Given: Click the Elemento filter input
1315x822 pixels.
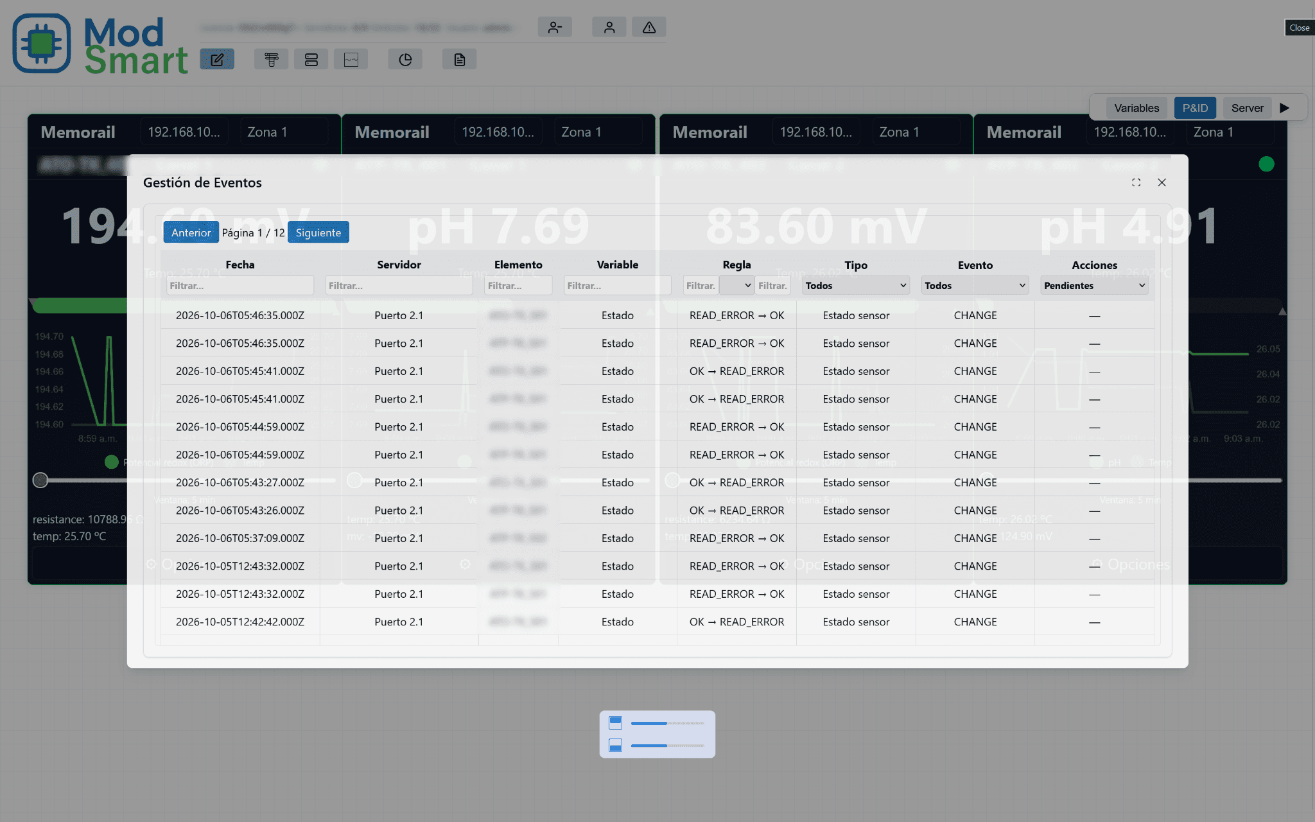Looking at the screenshot, I should pyautogui.click(x=518, y=285).
